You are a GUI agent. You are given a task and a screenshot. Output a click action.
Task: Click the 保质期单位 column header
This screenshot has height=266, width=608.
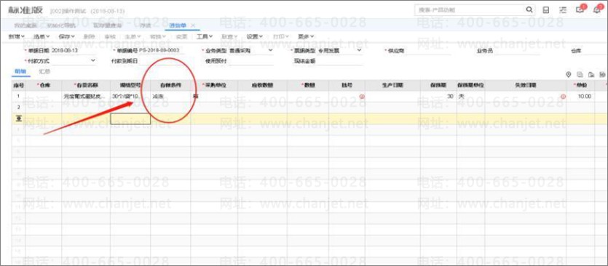[470, 85]
